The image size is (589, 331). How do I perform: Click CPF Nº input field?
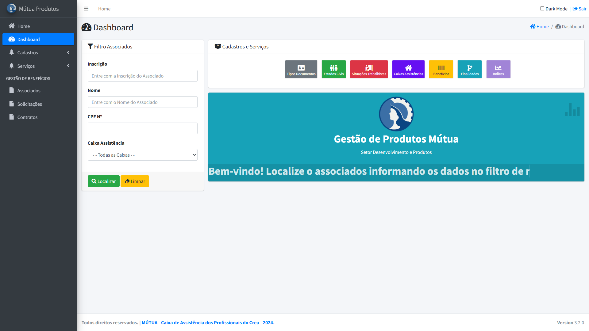point(142,128)
